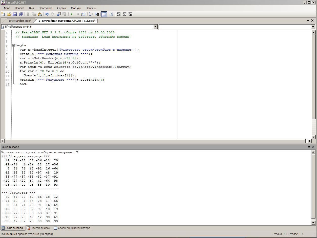This screenshot has width=317, height=238.
Task: Click the Open file folder icon
Action: pos(9,14)
